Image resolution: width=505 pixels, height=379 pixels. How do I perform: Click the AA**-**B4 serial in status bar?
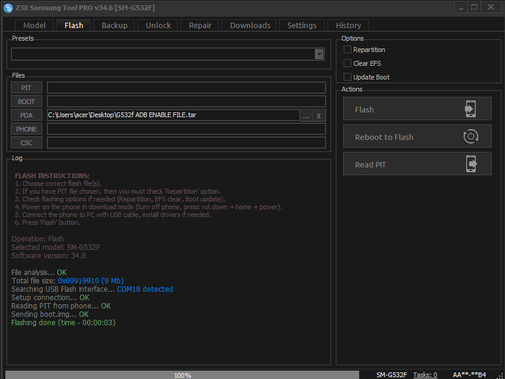(469, 374)
